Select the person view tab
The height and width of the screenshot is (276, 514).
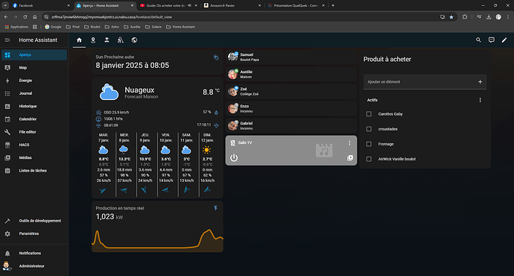coord(107,40)
